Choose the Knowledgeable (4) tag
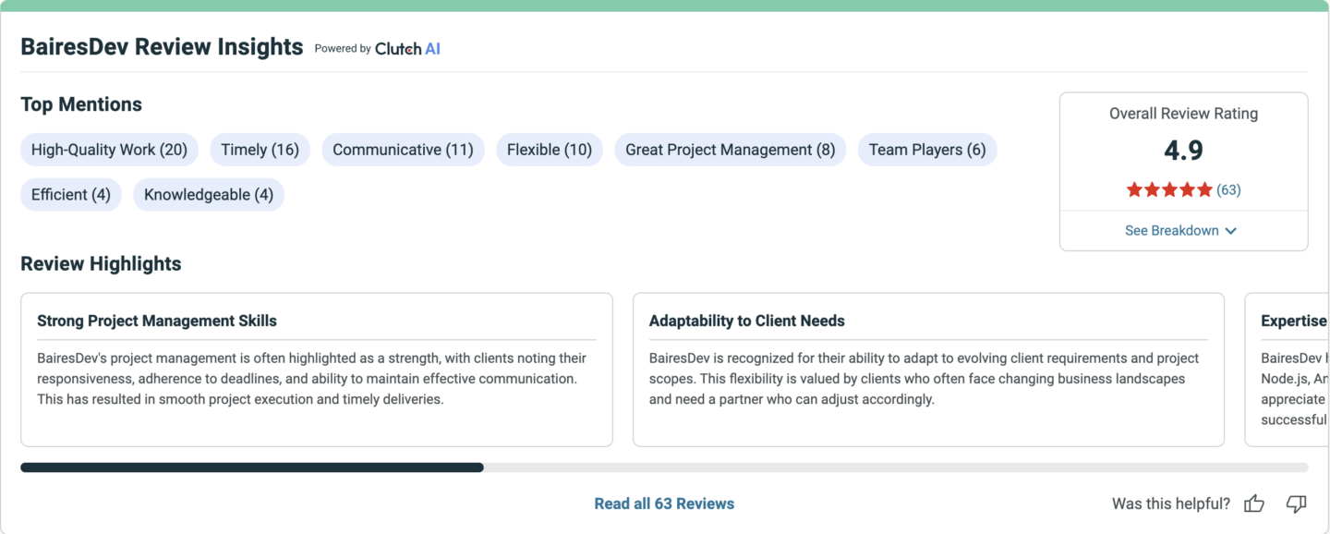This screenshot has height=534, width=1330. [209, 195]
